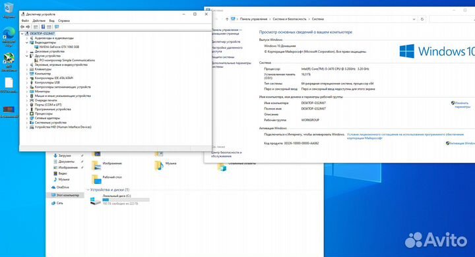Click the Мыши и иные указывающие устройства icon
Image resolution: width=475 pixels, height=257 pixels.
point(32,96)
